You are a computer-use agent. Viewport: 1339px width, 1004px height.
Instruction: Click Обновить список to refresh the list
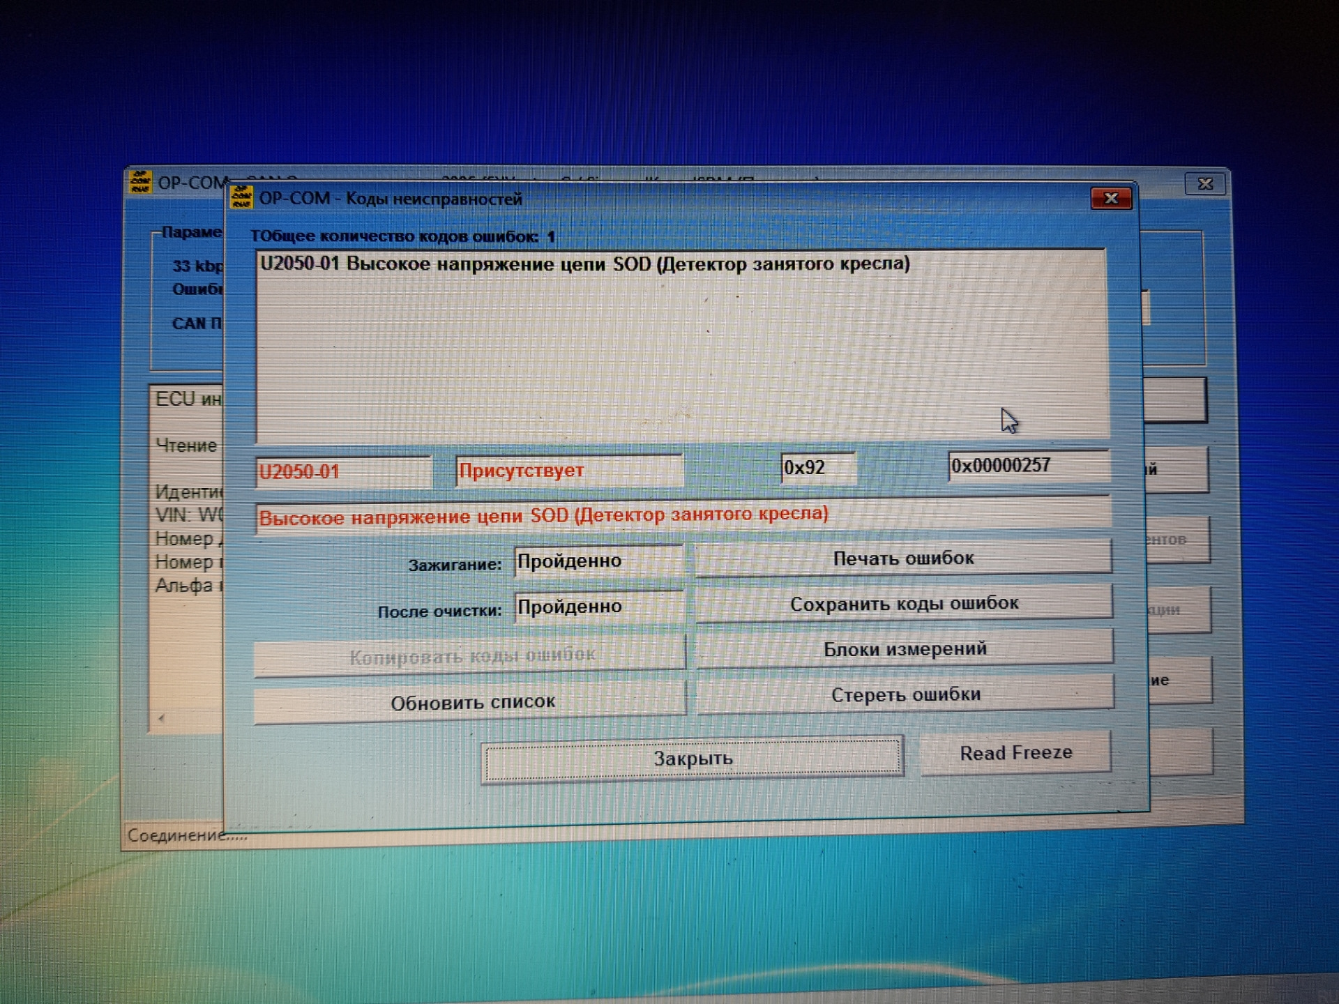coord(471,702)
